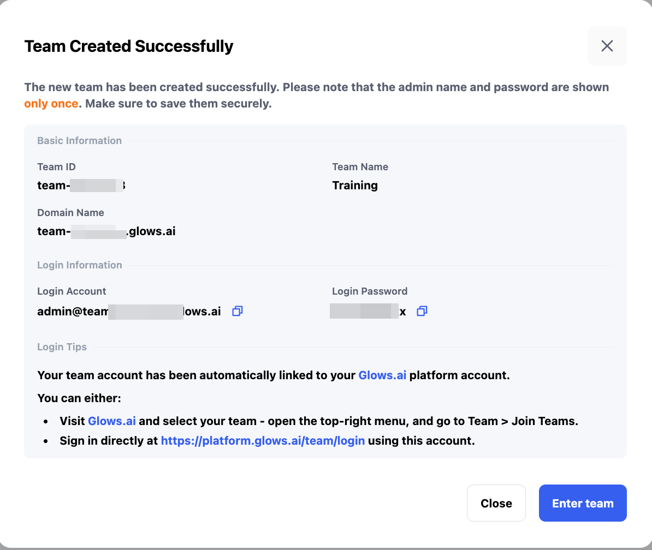
Task: Click the orange "only once" text
Action: pyautogui.click(x=51, y=104)
